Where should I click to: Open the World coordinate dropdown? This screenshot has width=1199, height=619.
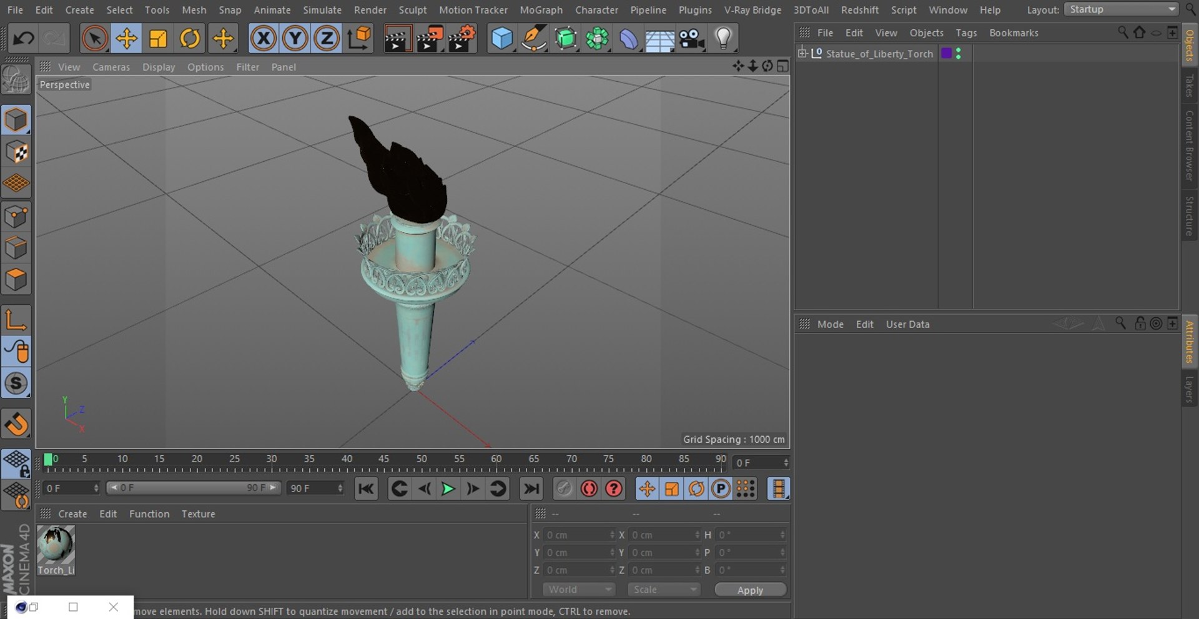pos(579,590)
